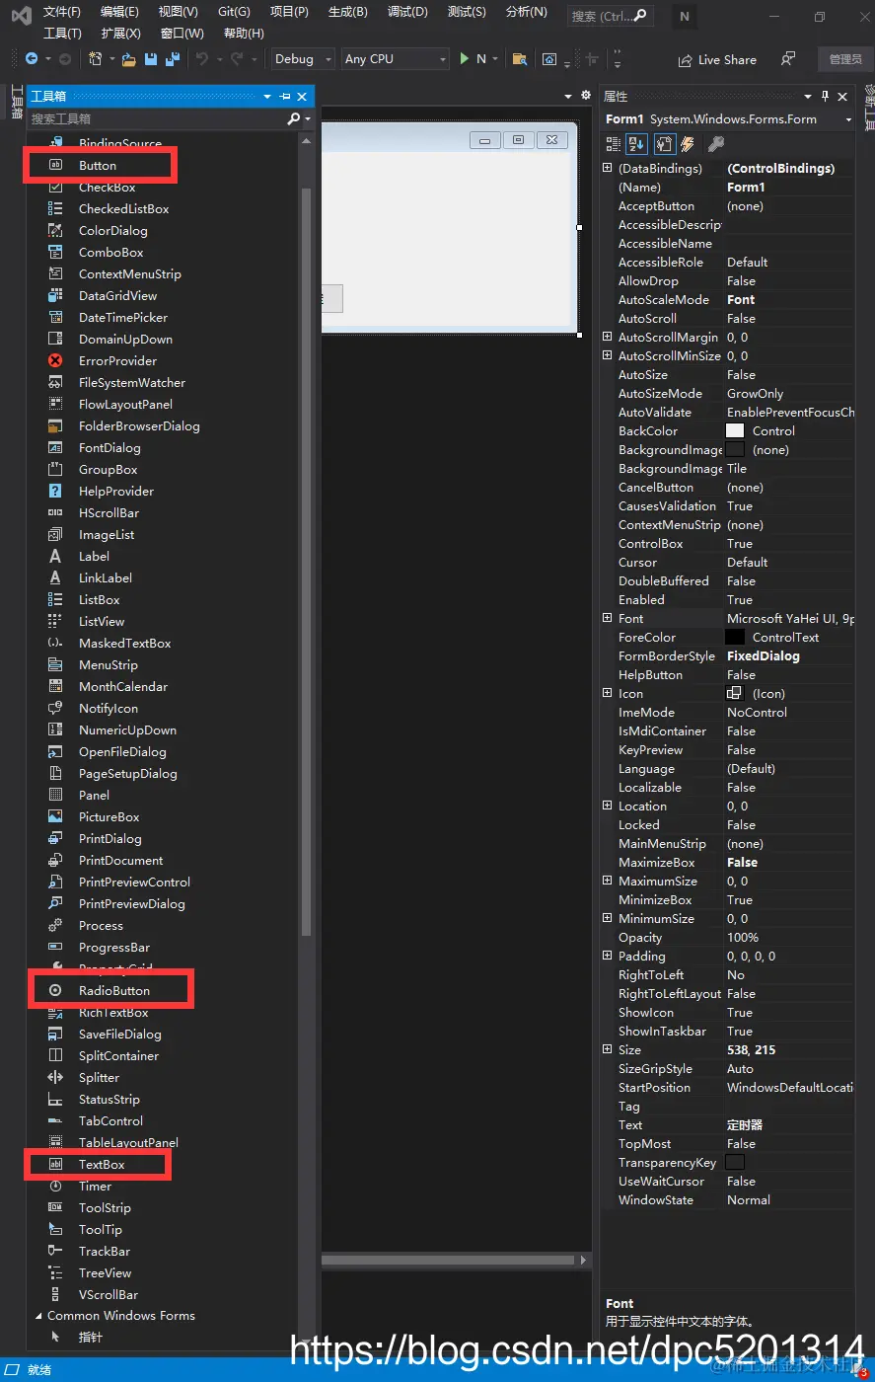This screenshot has height=1382, width=875.
Task: Select the pointer (指针) tool
Action: [90, 1338]
